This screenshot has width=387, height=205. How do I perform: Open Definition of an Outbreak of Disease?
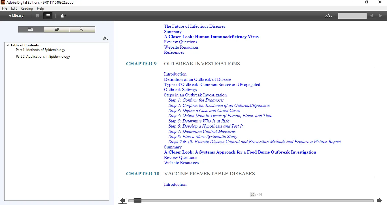(x=197, y=79)
